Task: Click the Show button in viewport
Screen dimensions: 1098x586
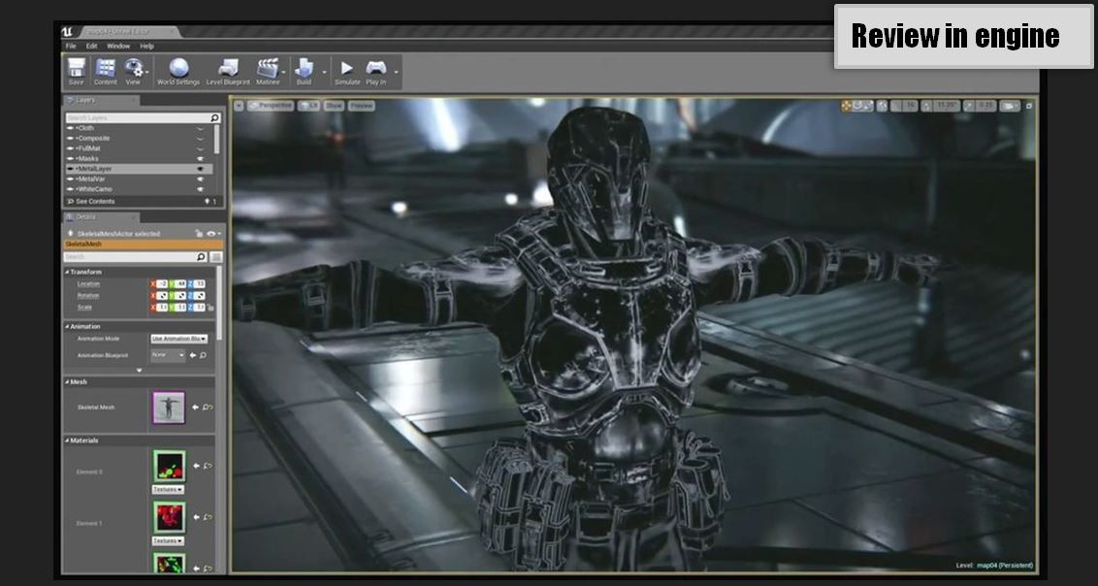Action: click(x=334, y=105)
